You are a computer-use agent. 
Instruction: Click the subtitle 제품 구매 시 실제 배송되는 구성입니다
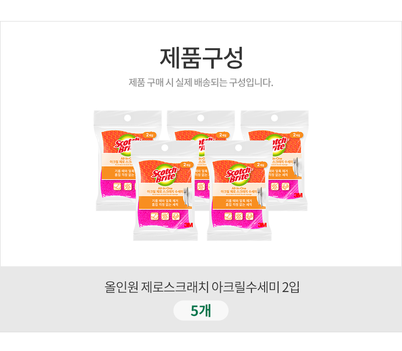click(x=201, y=83)
